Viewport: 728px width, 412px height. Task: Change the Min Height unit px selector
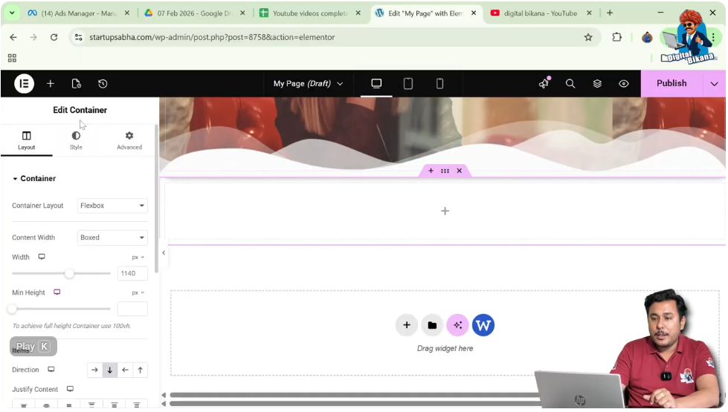coord(138,293)
